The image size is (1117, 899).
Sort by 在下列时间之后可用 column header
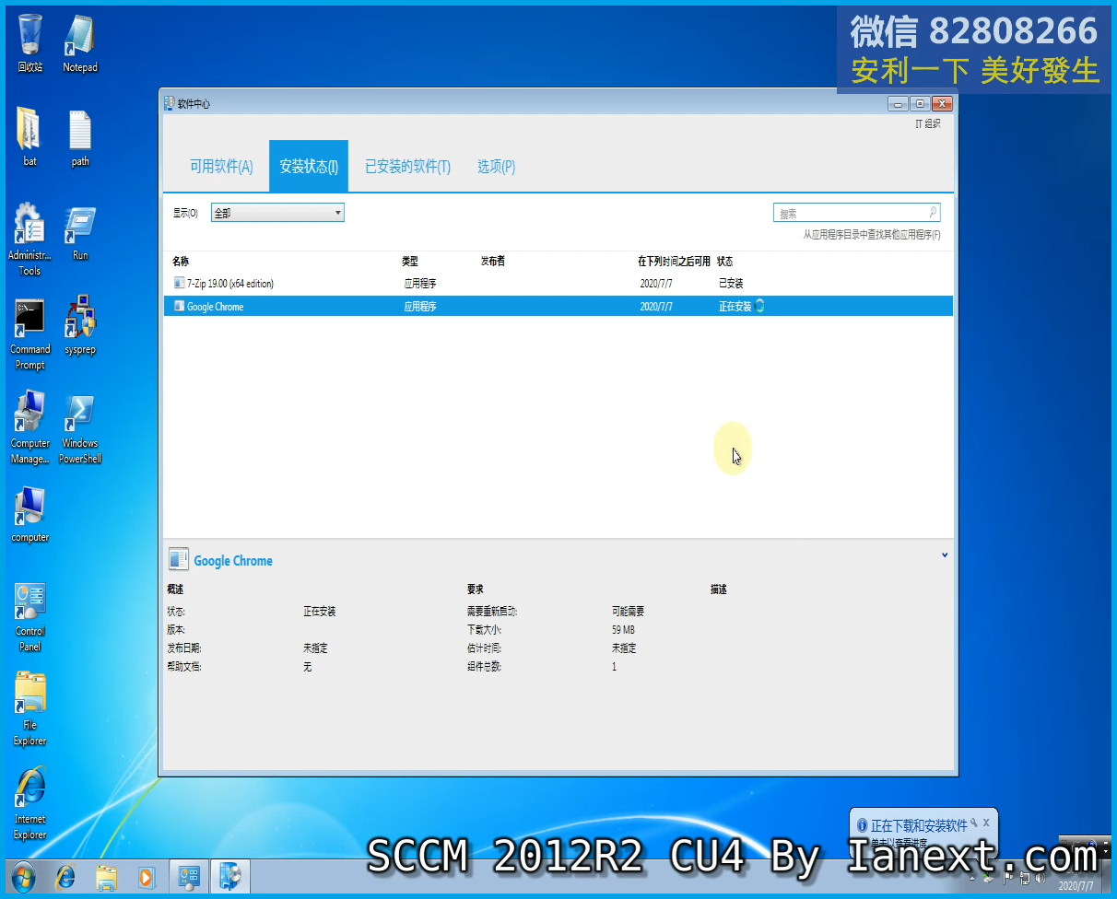(674, 262)
